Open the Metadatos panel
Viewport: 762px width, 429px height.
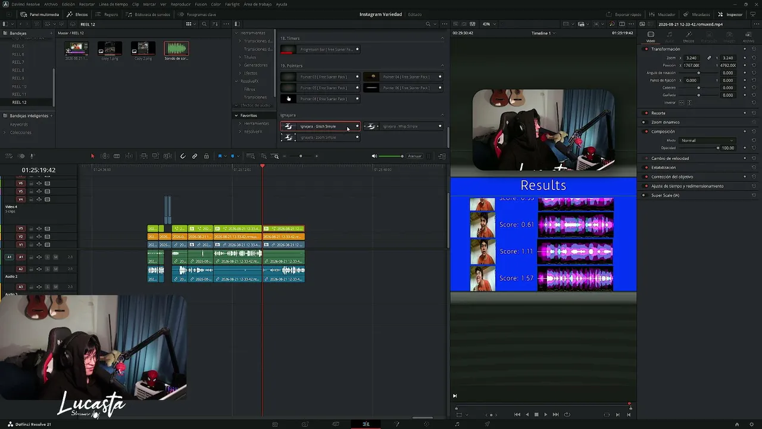[697, 14]
